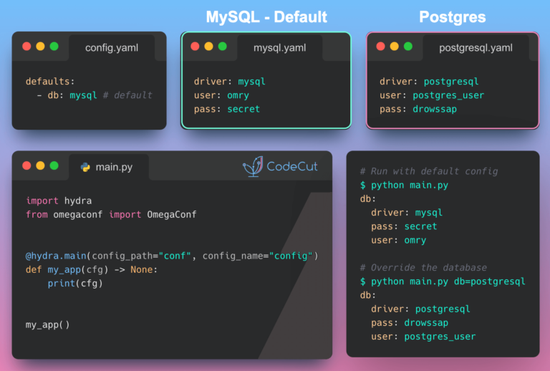Click '$ python main.py db=postgresql' command
Viewport: 550px width, 371px height.
[x=443, y=281]
